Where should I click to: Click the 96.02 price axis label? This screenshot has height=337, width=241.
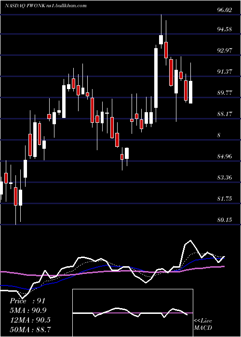(x=225, y=10)
